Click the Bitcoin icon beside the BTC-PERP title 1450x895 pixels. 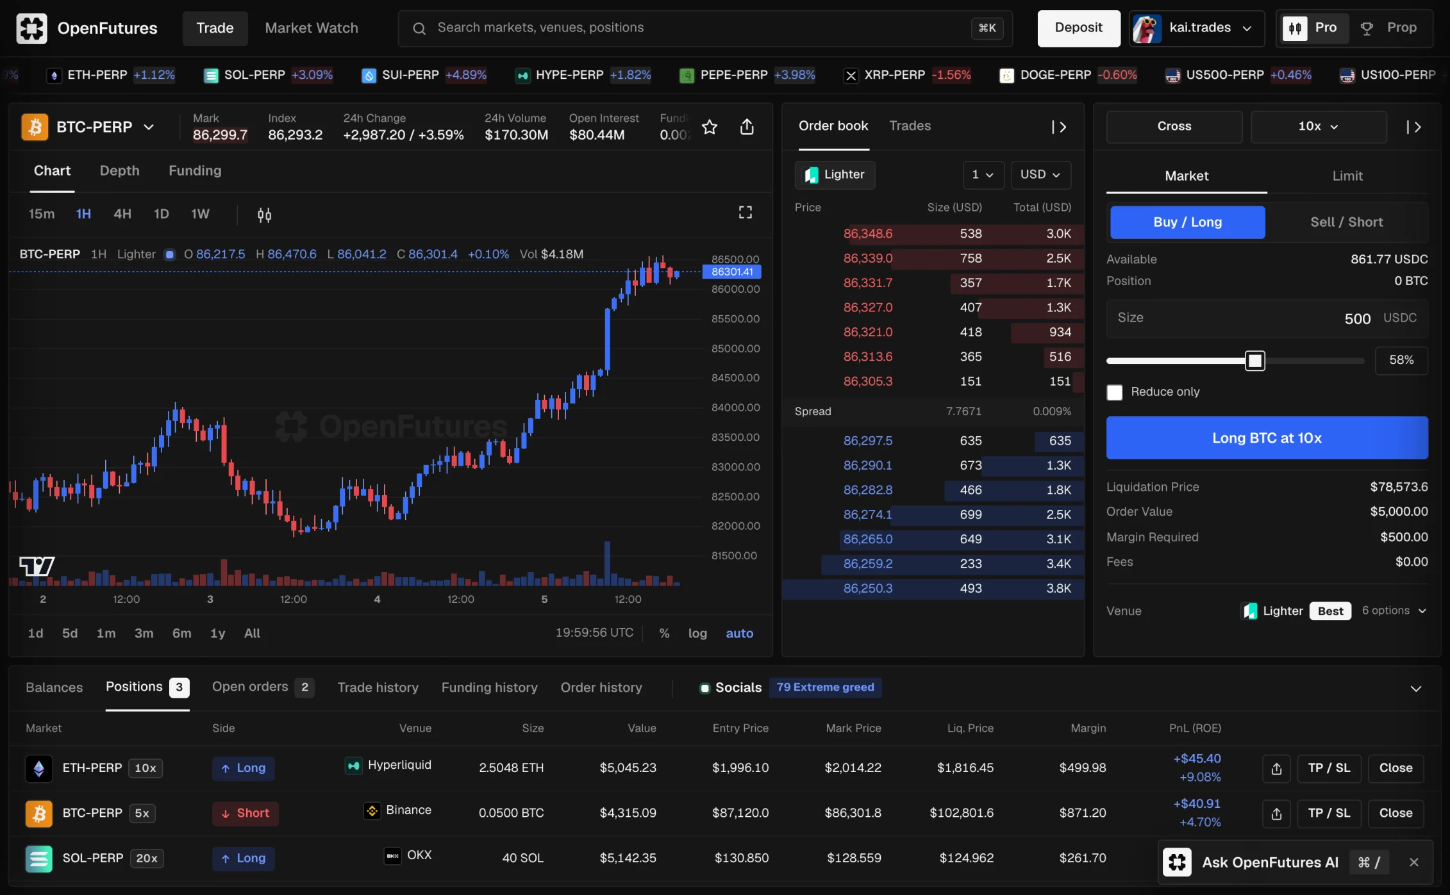coord(35,127)
